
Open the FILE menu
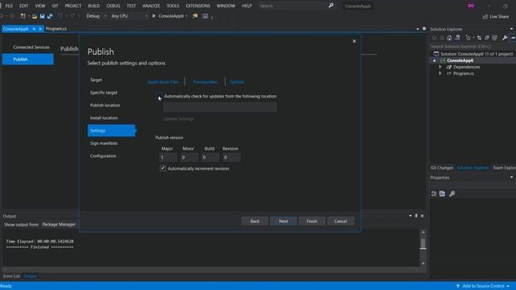[x=9, y=6]
